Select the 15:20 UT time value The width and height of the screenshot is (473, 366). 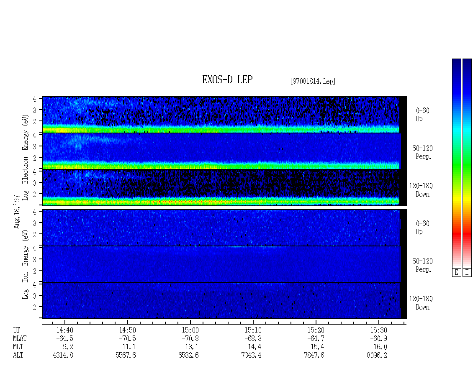click(x=316, y=330)
